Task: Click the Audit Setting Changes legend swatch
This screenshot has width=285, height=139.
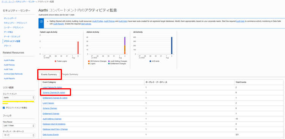Action: coord(109,61)
